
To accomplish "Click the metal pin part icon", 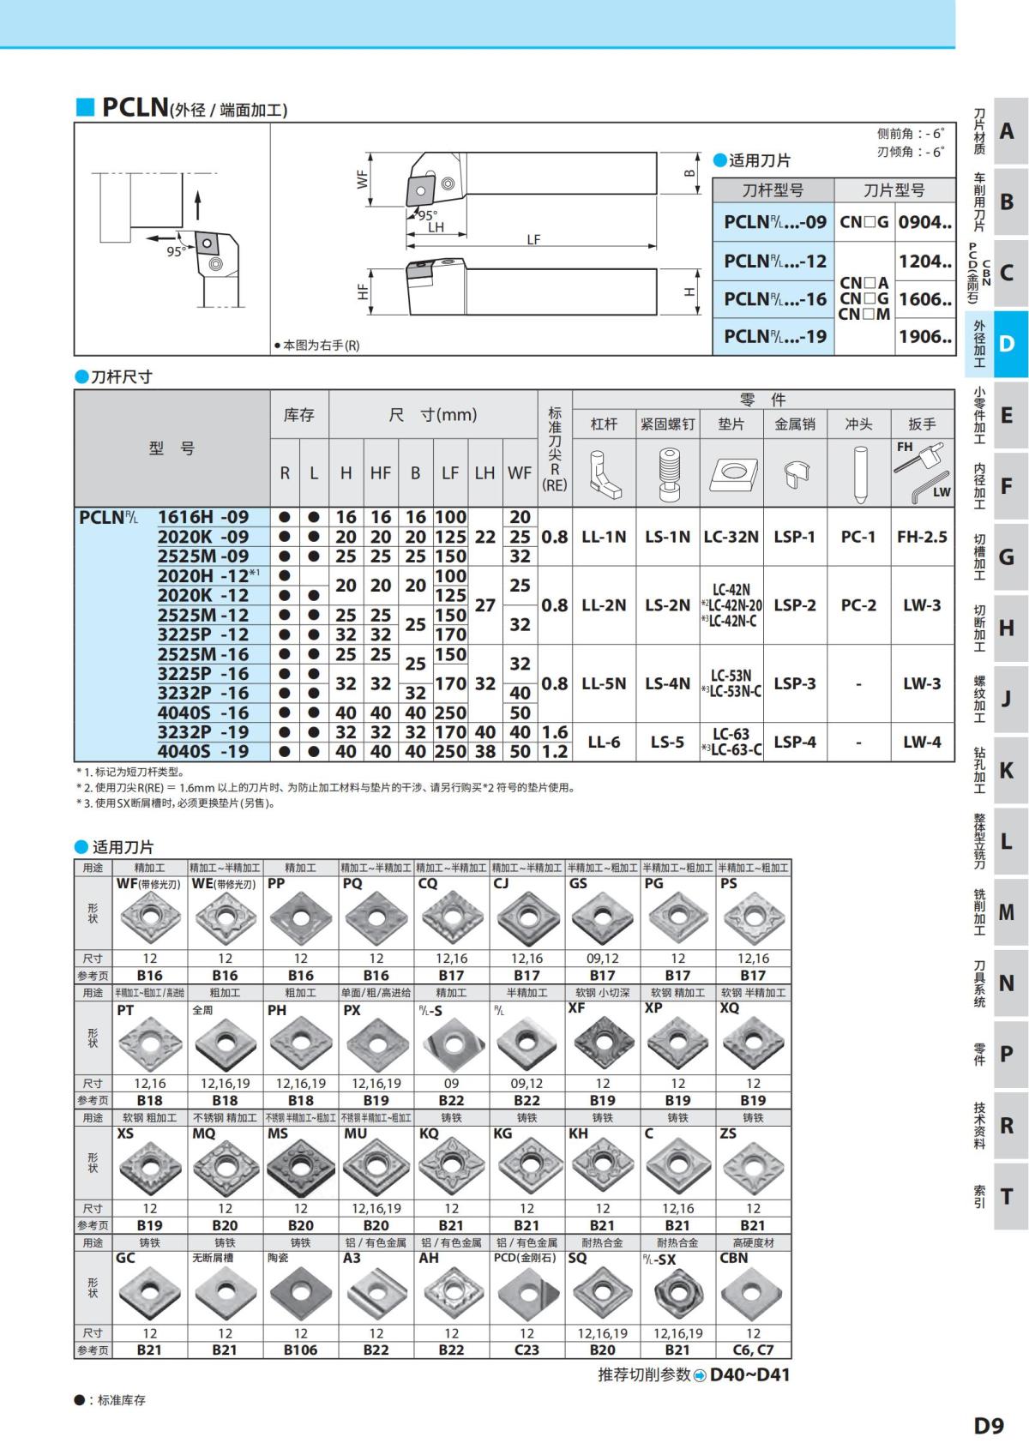I will [795, 473].
